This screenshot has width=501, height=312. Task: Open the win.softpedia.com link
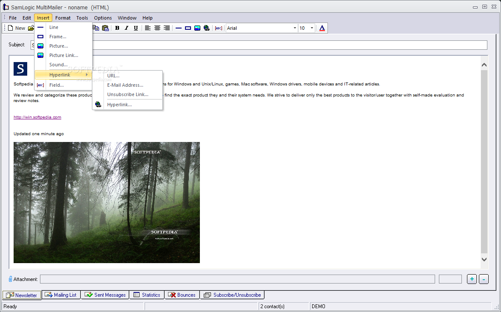point(37,117)
